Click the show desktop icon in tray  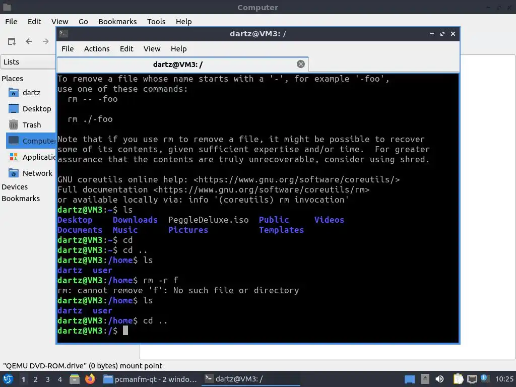(409, 379)
